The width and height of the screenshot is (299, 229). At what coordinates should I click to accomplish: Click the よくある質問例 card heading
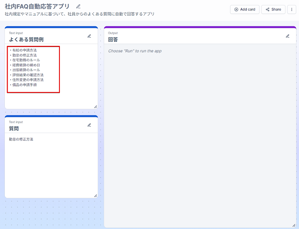(26, 39)
